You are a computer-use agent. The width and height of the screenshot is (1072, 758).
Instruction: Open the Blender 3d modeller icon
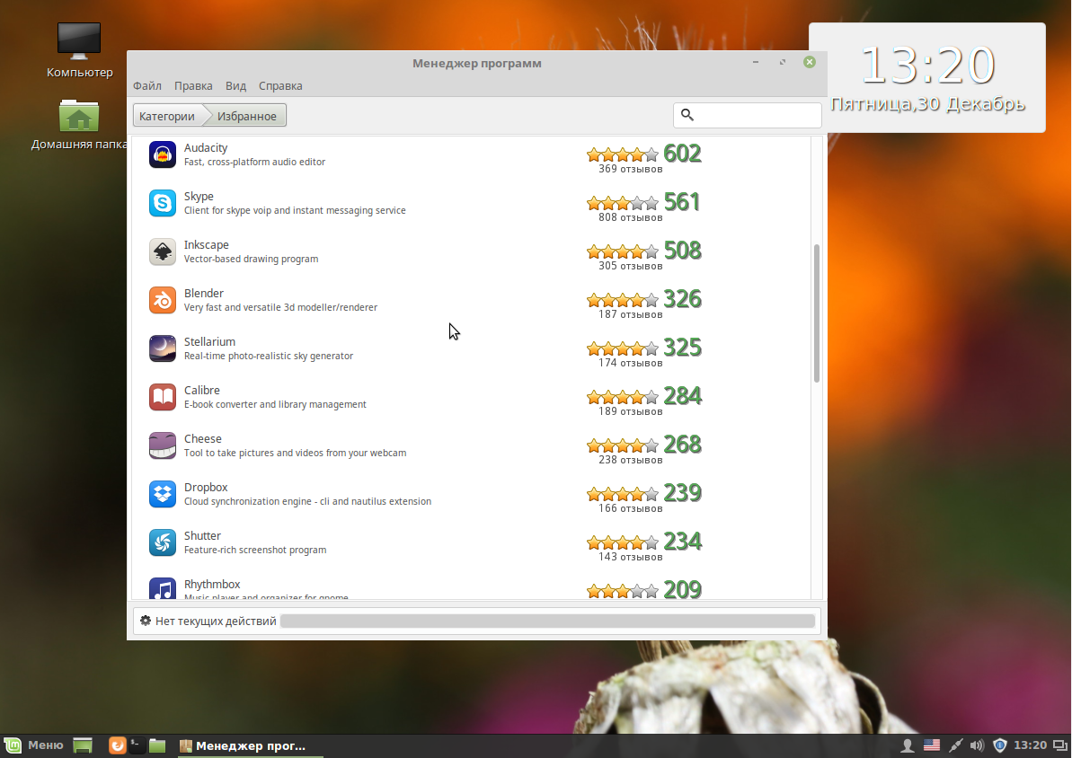(162, 300)
